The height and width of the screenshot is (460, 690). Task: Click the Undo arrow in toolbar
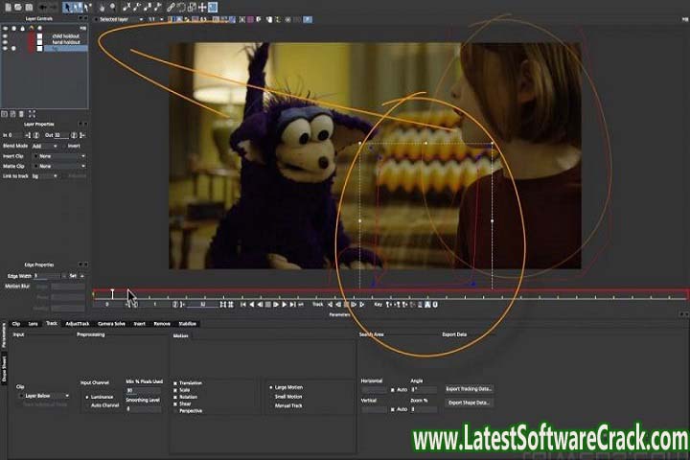point(43,7)
